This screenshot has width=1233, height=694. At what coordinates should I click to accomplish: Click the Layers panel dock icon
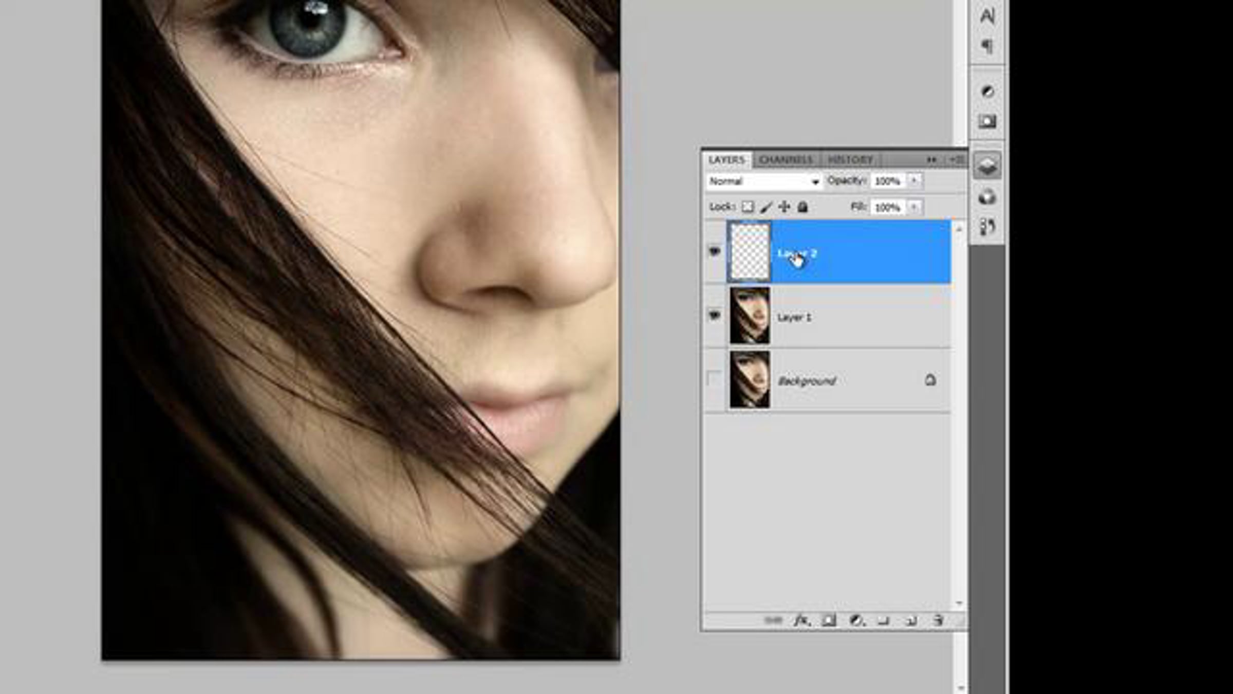tap(987, 166)
